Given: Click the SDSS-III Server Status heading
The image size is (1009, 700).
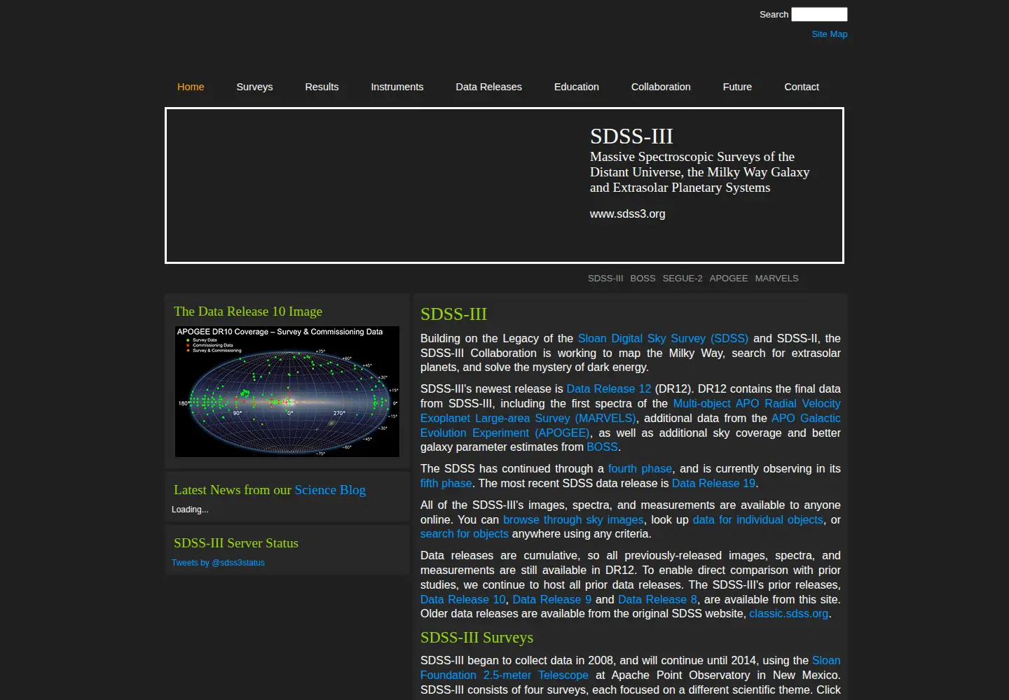Looking at the screenshot, I should click(236, 543).
